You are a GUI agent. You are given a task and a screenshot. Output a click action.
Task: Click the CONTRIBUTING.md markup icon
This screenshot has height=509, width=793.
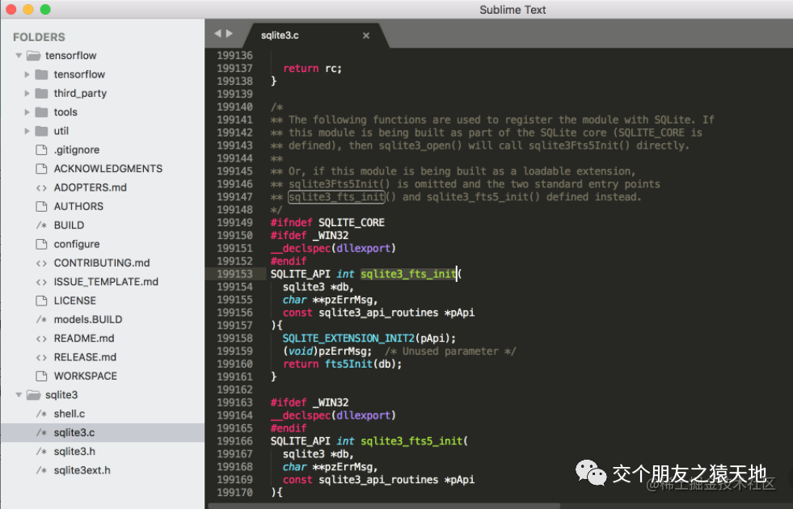[41, 263]
